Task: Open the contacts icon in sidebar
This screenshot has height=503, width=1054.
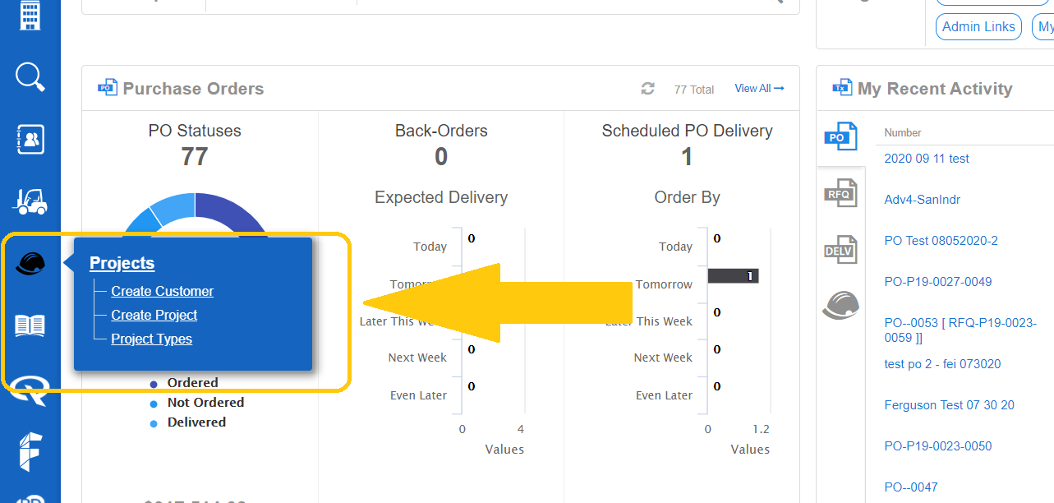Action: pyautogui.click(x=30, y=140)
